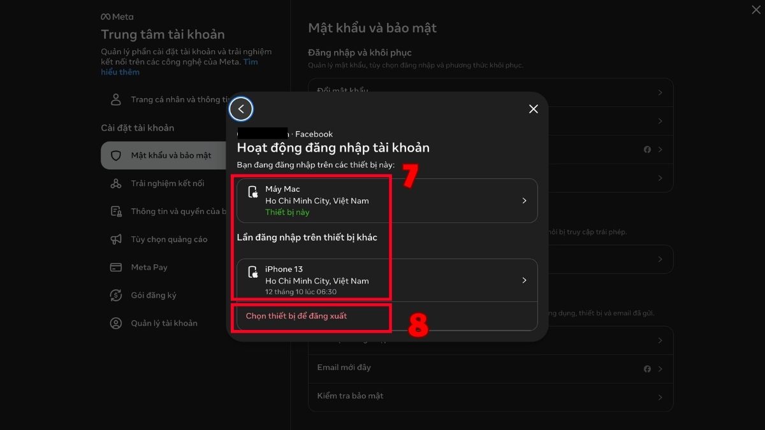Expand Kiểm tra bảo mật row chevron
This screenshot has height=430, width=765.
[660, 398]
